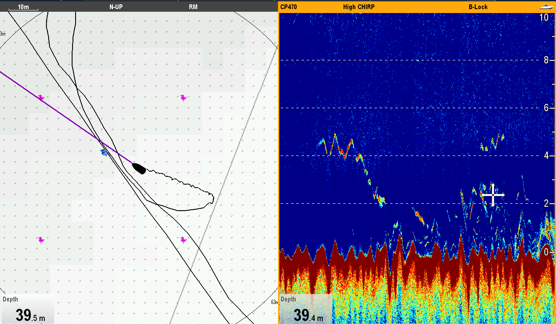Screen dimensions: 556x324
Task: Click the boat icon in sonar header
Action: coord(546,7)
